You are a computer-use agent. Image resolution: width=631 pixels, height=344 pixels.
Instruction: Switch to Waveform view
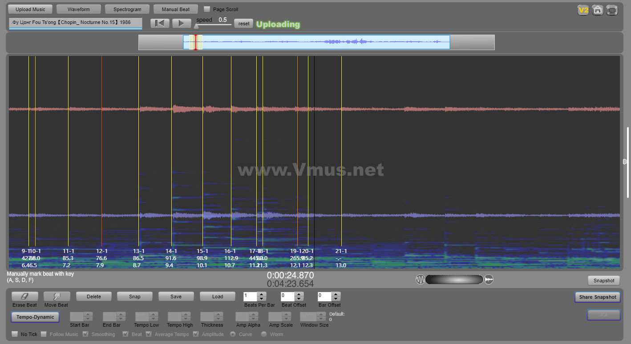(78, 9)
